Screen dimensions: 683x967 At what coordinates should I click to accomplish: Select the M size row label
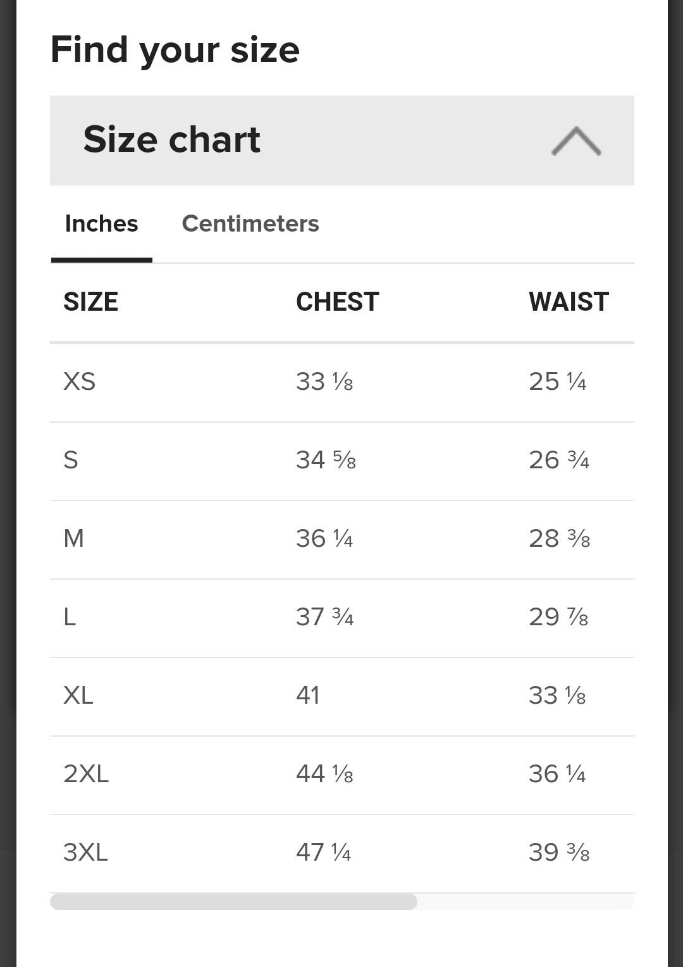(x=73, y=539)
